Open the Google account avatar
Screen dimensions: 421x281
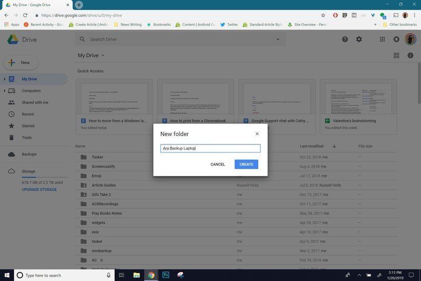coord(410,39)
